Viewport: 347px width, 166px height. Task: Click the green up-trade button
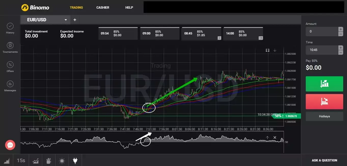pos(324,84)
